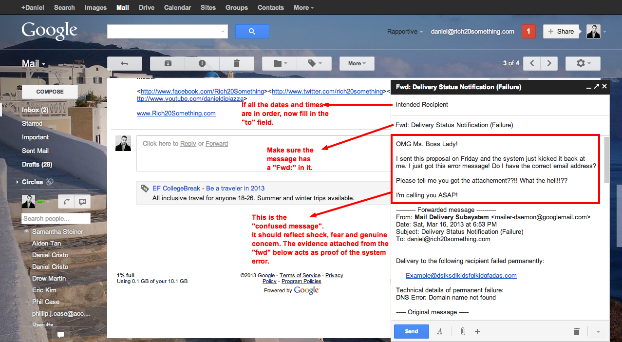Click the back-to-inbox arrow button

point(124,63)
